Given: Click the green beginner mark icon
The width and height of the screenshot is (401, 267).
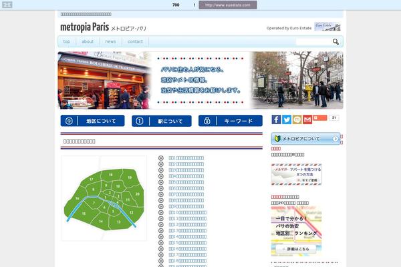Looking at the screenshot, I should coord(277,139).
